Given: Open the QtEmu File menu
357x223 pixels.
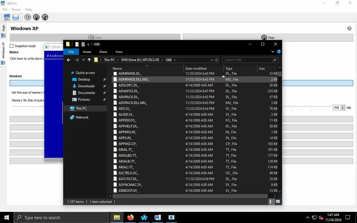Looking at the screenshot, I should (x=5, y=9).
